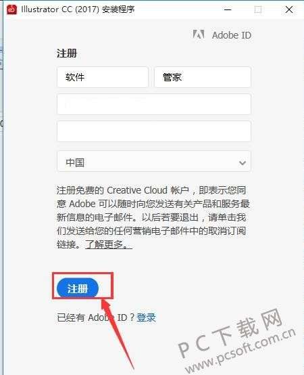Expand country list via the chevron arrow

[x=243, y=163]
